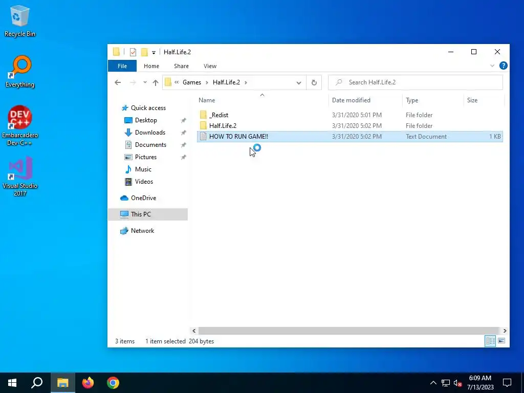Expand the chevron after Half.Life.2 breadcrumb
This screenshot has height=393, width=524.
246,82
